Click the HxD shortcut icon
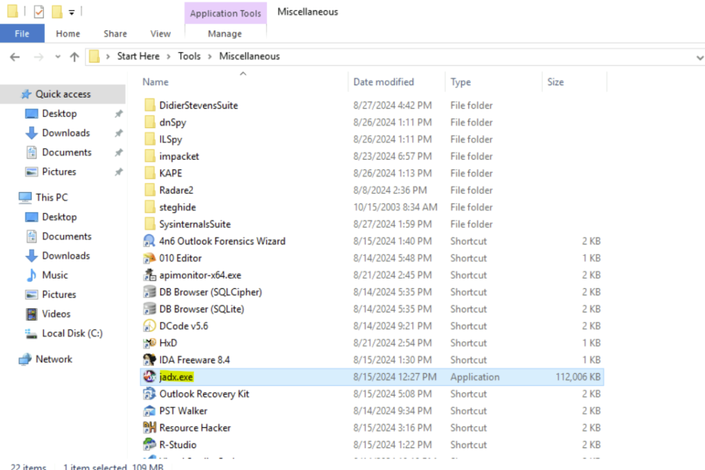The width and height of the screenshot is (705, 470). pyautogui.click(x=149, y=343)
